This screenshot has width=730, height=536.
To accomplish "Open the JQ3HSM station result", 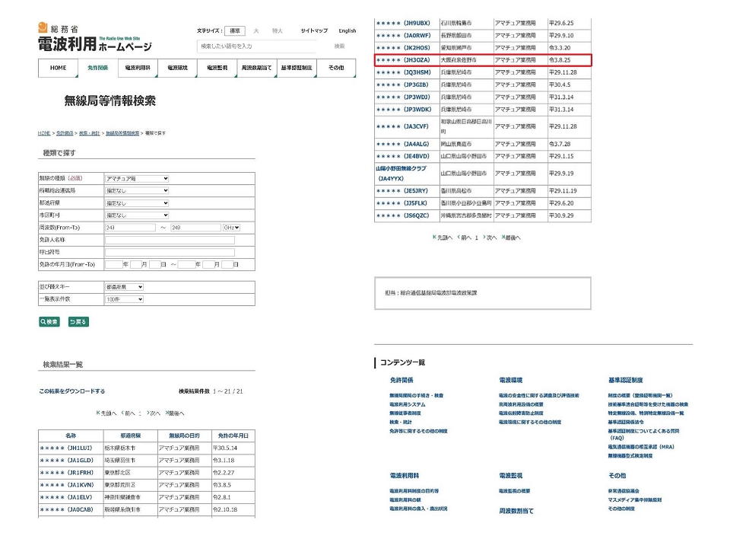I will pos(403,72).
